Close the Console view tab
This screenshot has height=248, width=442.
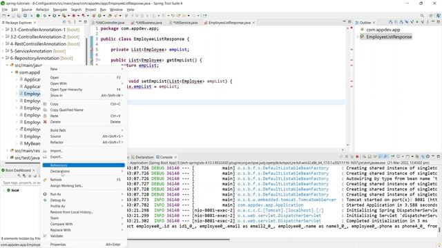click(x=175, y=157)
